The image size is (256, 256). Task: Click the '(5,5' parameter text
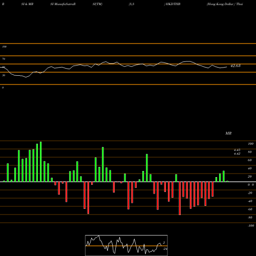(x=132, y=4)
